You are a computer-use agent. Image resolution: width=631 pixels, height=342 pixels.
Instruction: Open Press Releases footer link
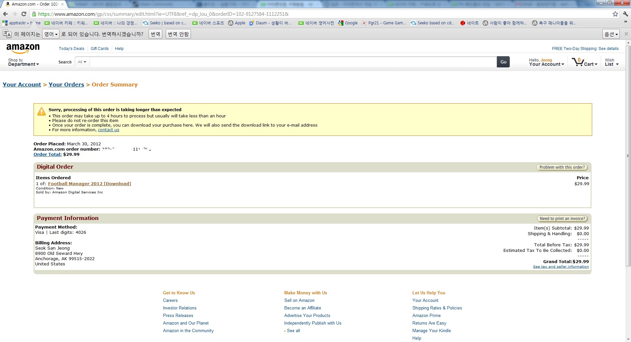[178, 316]
